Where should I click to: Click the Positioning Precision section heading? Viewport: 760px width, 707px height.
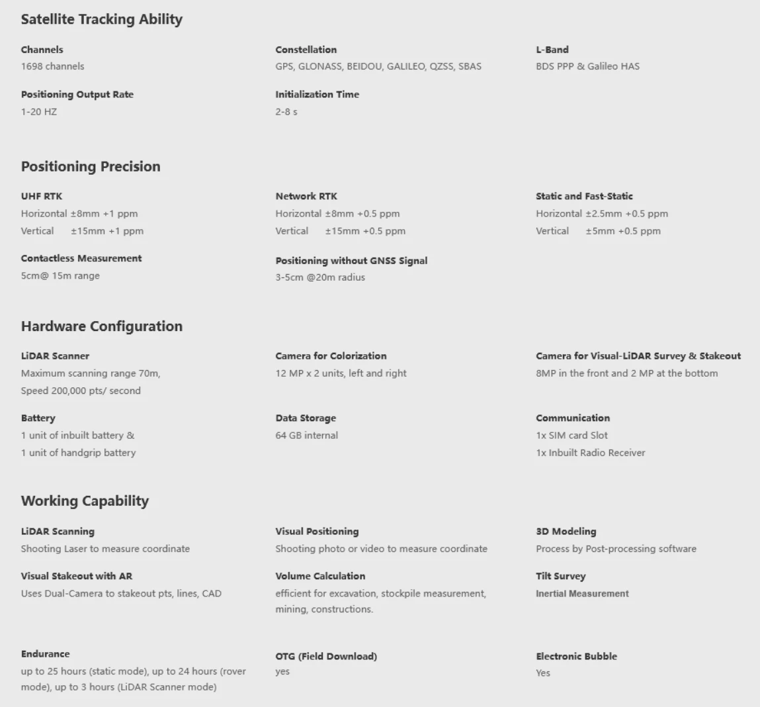[x=91, y=166]
